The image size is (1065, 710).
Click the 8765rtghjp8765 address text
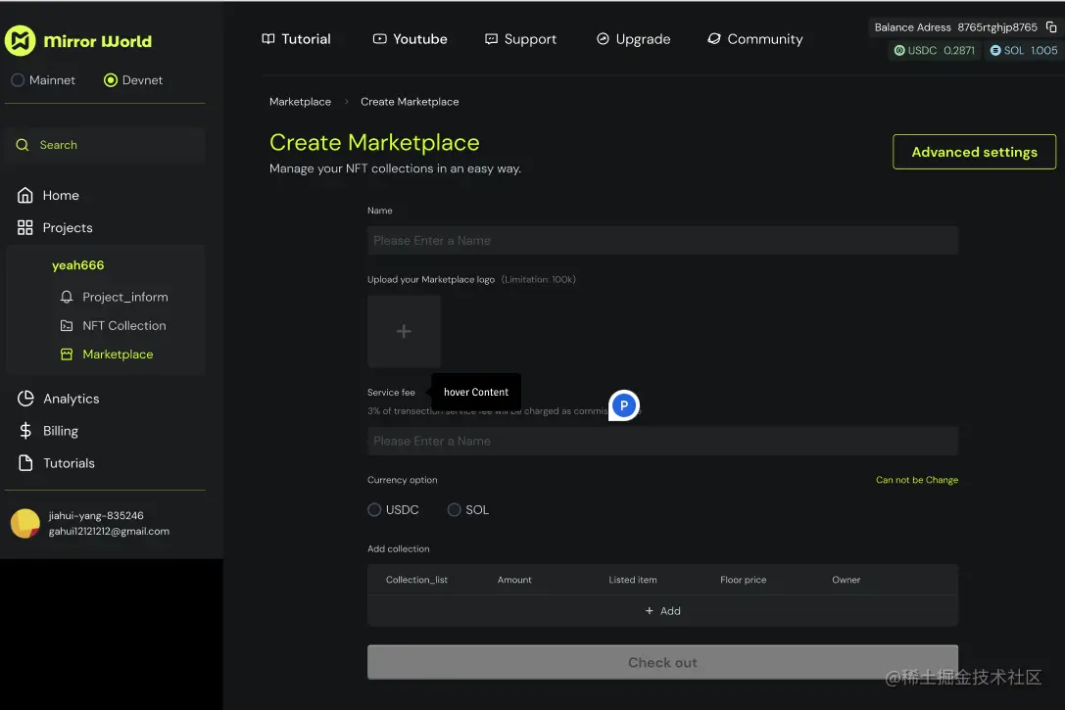pos(997,27)
